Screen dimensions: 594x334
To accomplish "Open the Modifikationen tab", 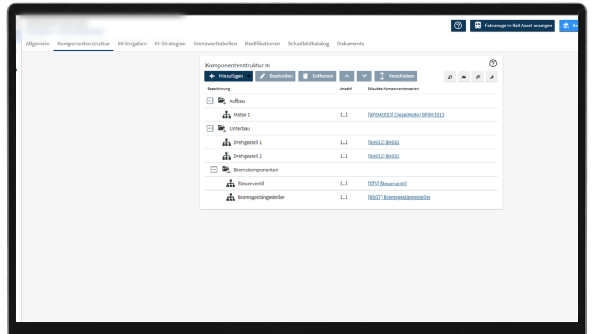I will (262, 43).
